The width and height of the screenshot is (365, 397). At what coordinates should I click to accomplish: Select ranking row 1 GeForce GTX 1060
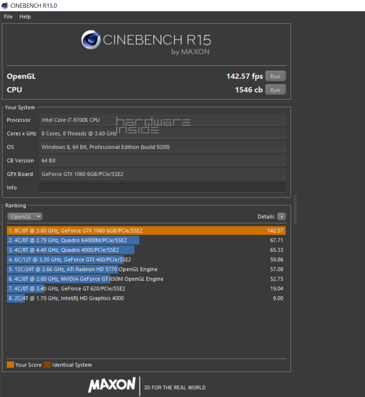point(146,231)
